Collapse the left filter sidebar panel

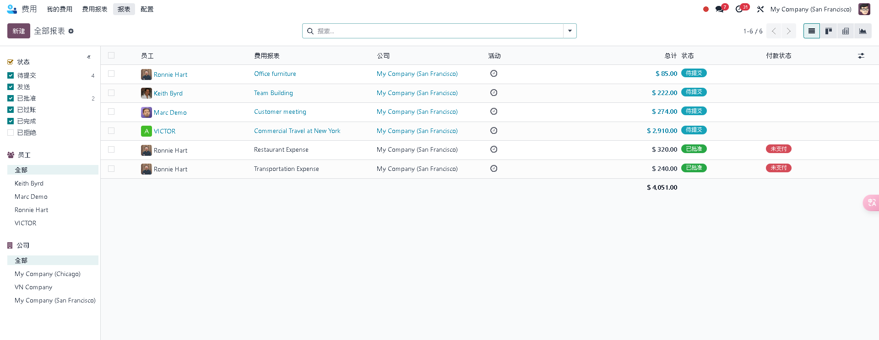(x=89, y=57)
